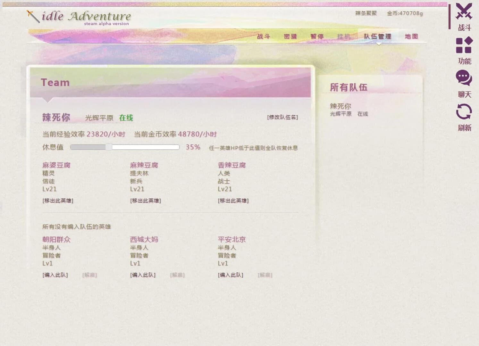Add 平安北京 using 编入此队
479x346 pixels.
click(230, 275)
